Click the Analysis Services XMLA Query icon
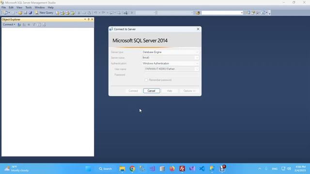This screenshot has width=310, height=174. 73,13
